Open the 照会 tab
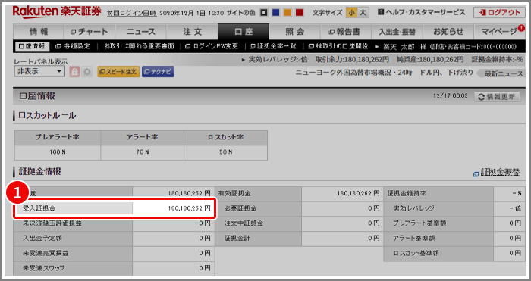 click(294, 32)
